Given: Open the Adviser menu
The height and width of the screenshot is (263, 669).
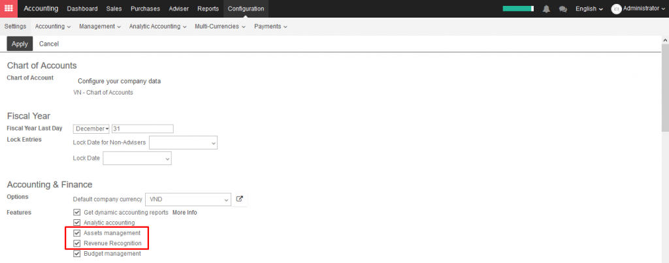Looking at the screenshot, I should pos(179,8).
